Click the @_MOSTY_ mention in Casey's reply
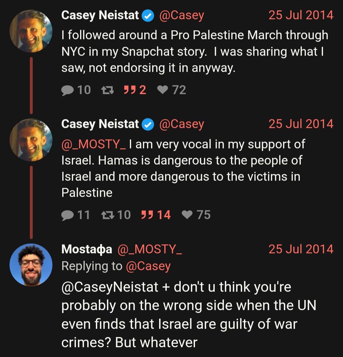The width and height of the screenshot is (343, 357). [93, 144]
